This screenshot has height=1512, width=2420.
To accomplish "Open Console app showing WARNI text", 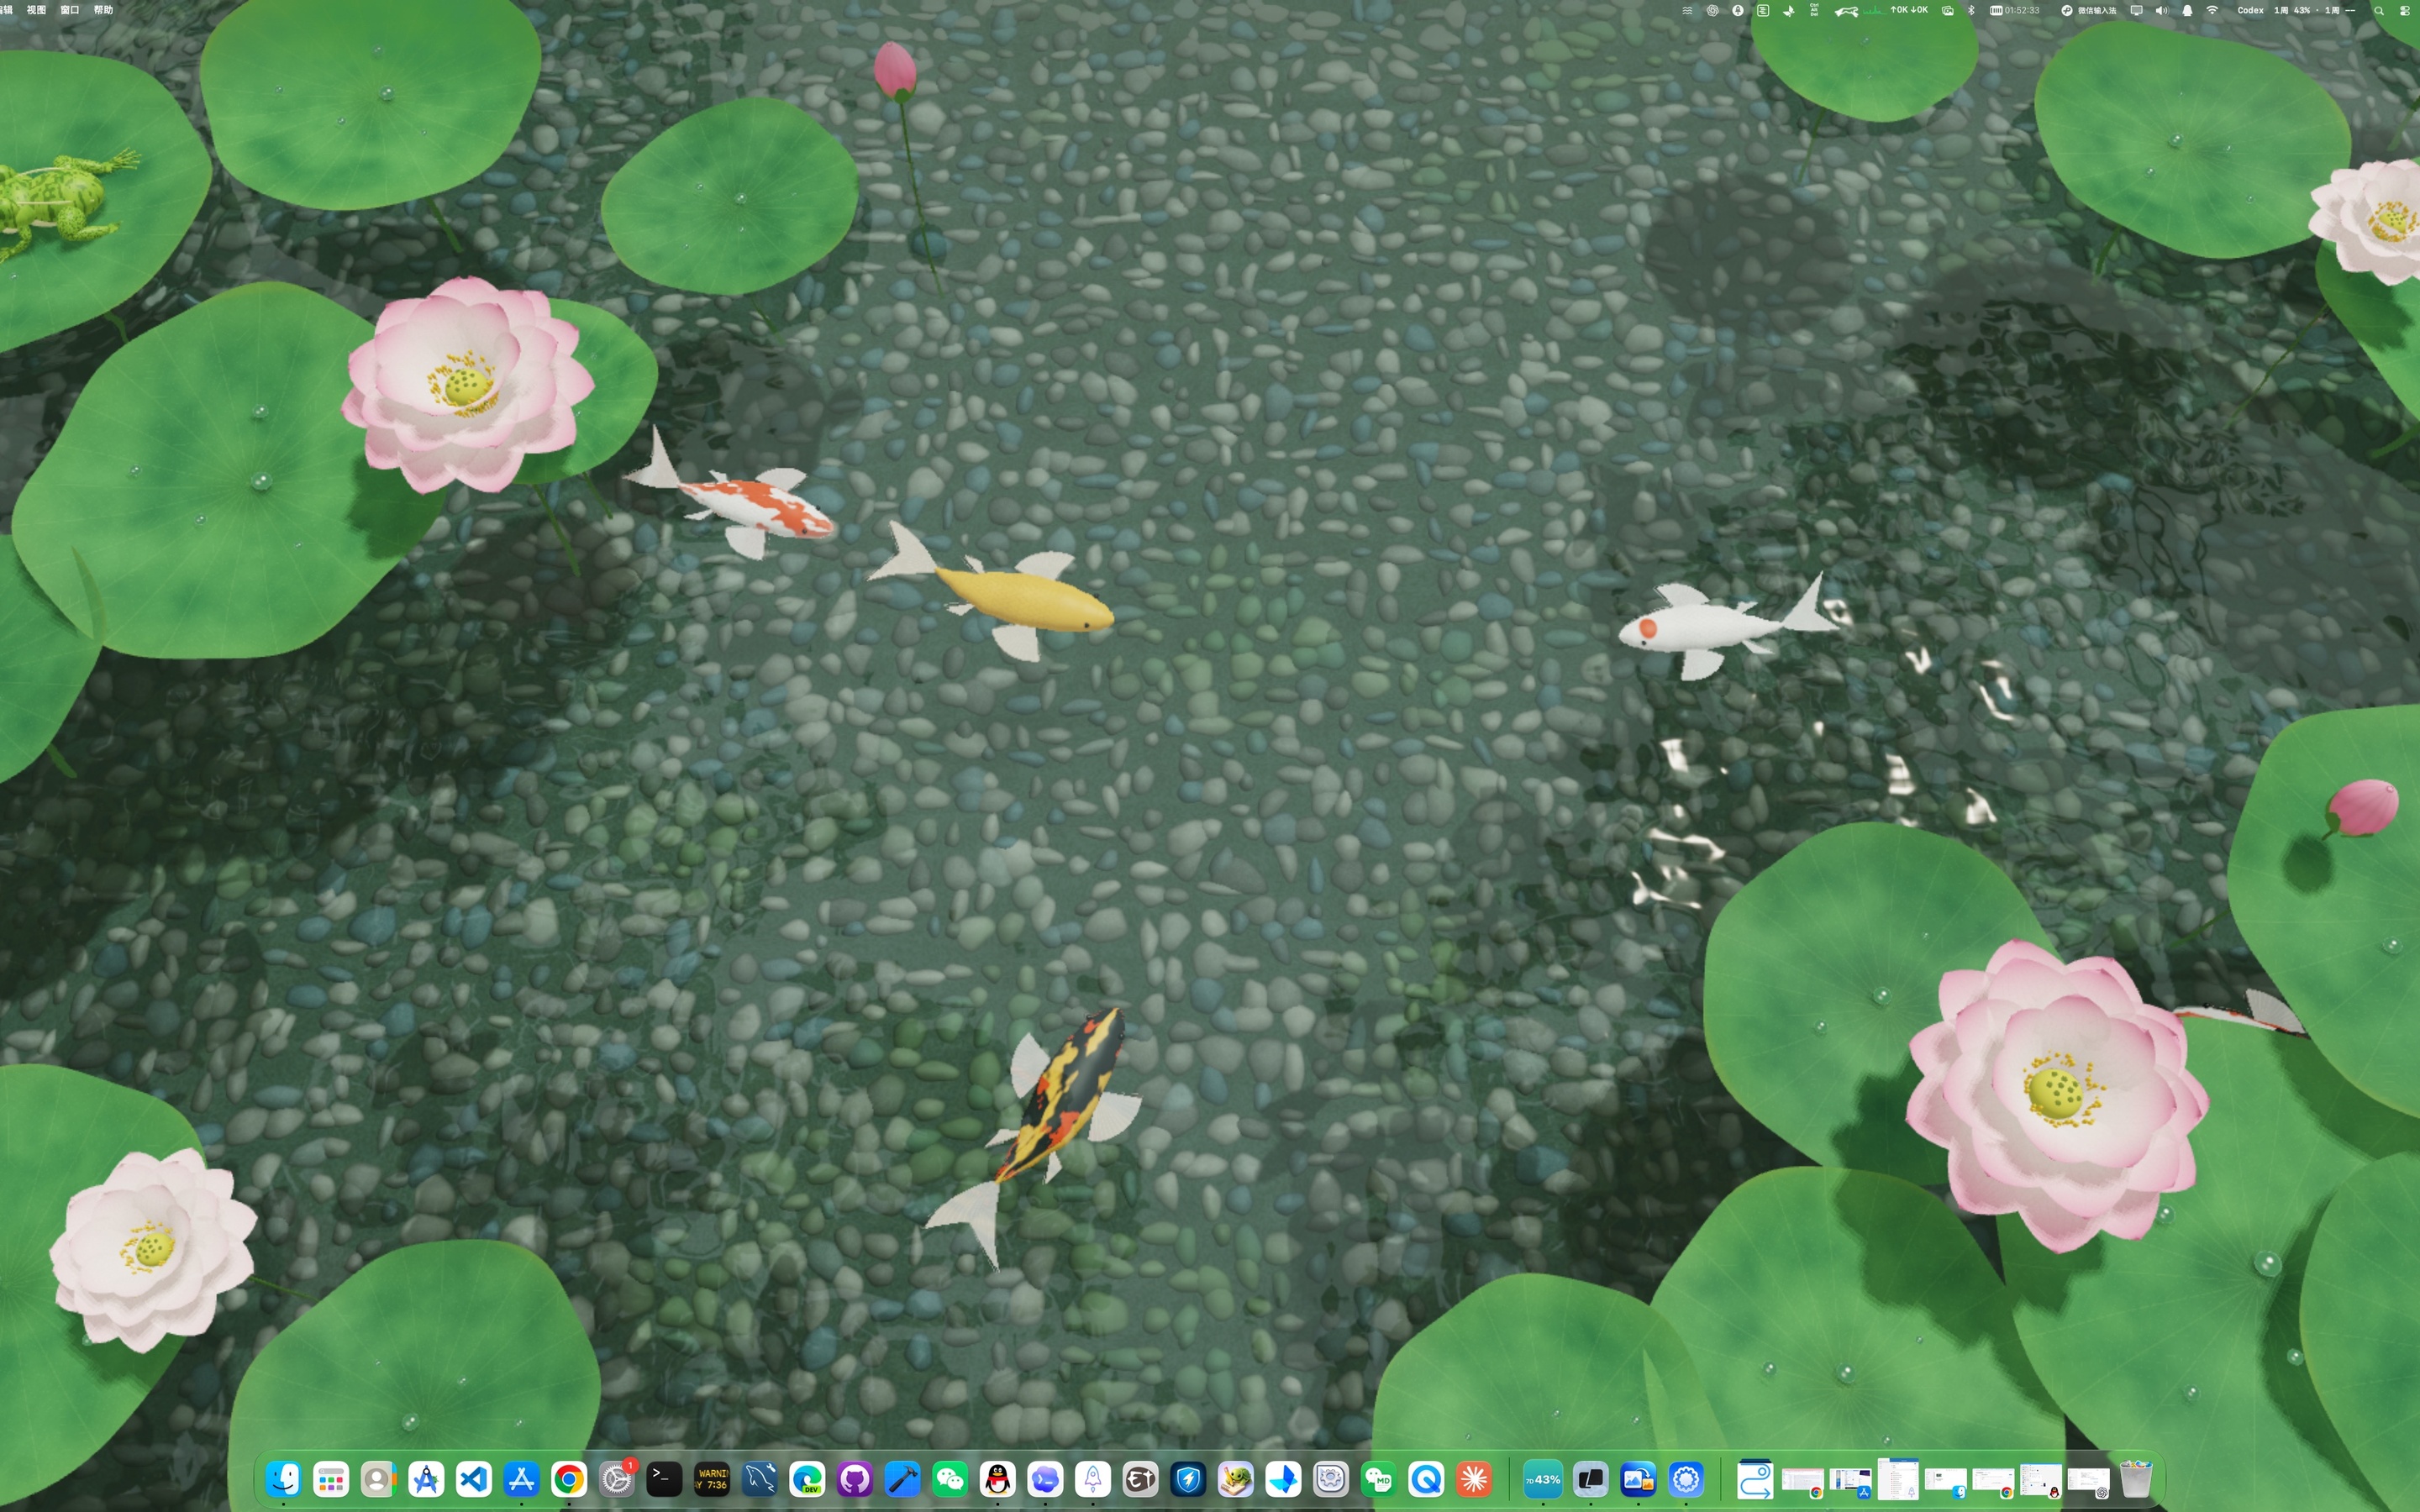I will [712, 1478].
